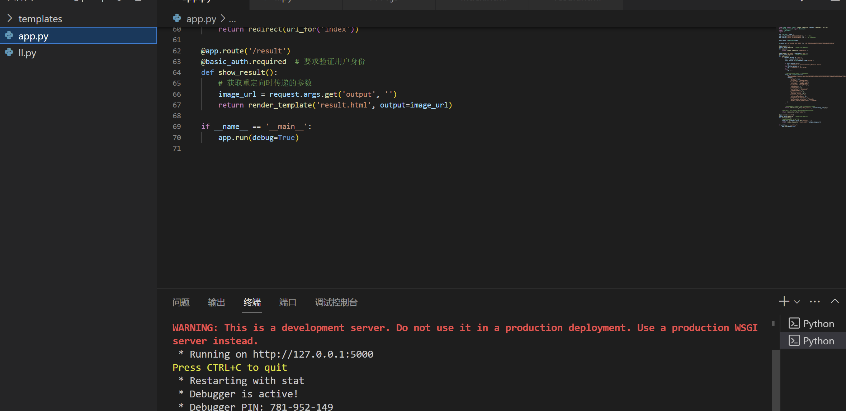This screenshot has height=411, width=846.
Task: Click on "if __name__ == '__main__'" line
Action: (x=256, y=126)
